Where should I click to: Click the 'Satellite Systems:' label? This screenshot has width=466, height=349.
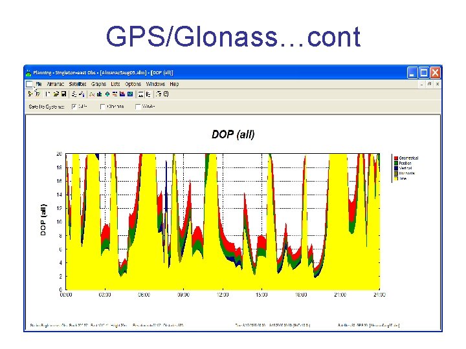pos(47,107)
